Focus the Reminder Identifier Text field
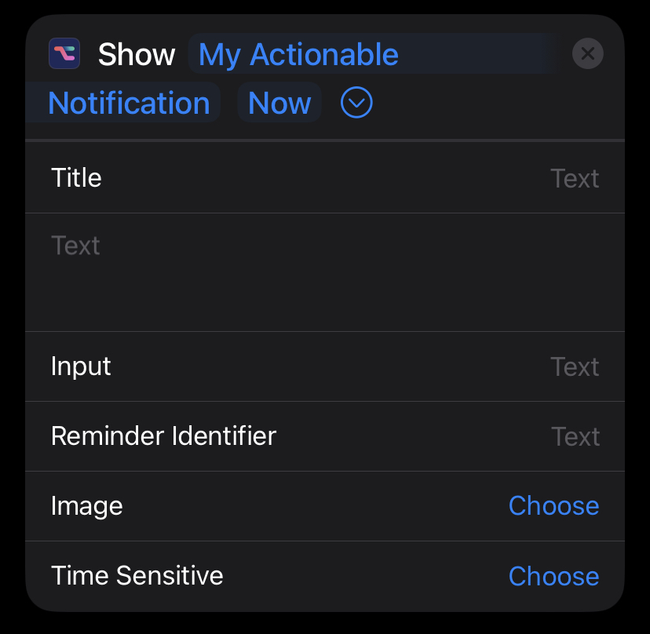 (x=575, y=436)
